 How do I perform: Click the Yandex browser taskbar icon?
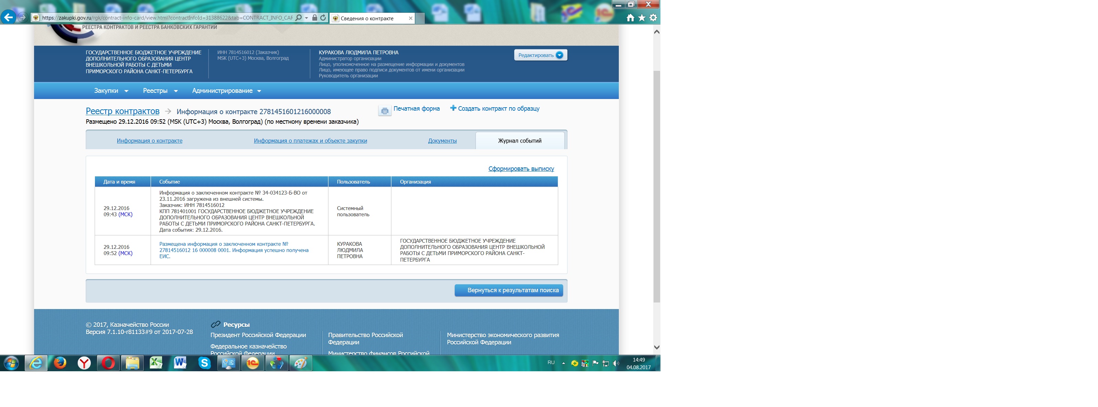click(84, 363)
